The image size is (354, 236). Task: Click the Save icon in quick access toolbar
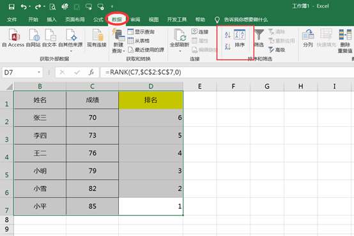tap(12, 7)
